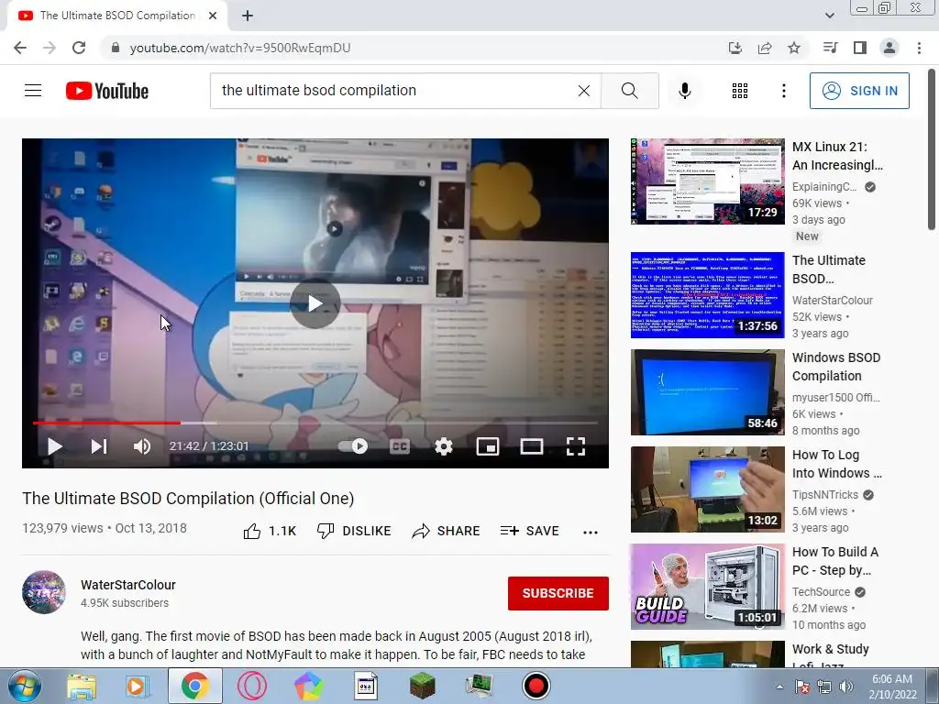Go forward in browser history
The height and width of the screenshot is (704, 939).
click(50, 48)
